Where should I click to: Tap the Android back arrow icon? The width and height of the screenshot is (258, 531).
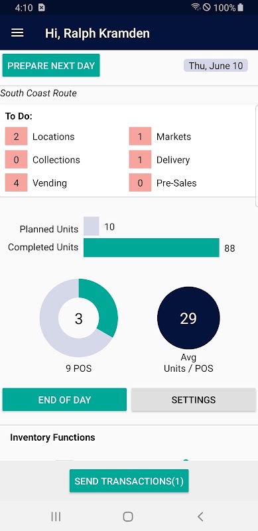[200, 516]
